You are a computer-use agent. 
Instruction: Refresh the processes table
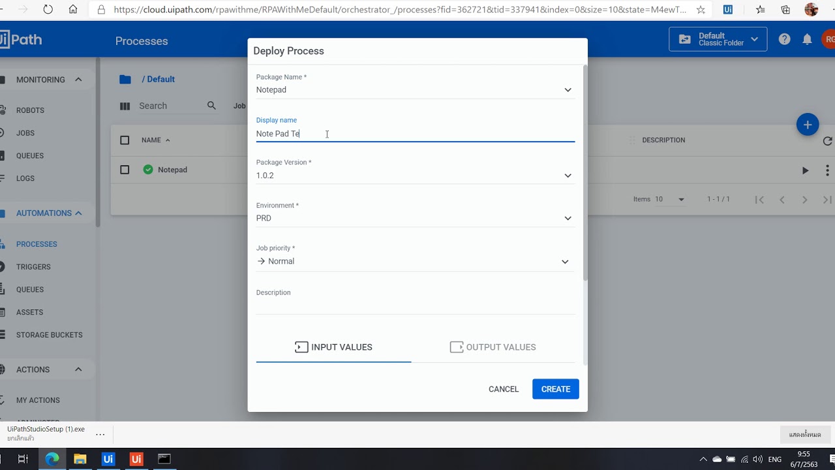pos(827,140)
